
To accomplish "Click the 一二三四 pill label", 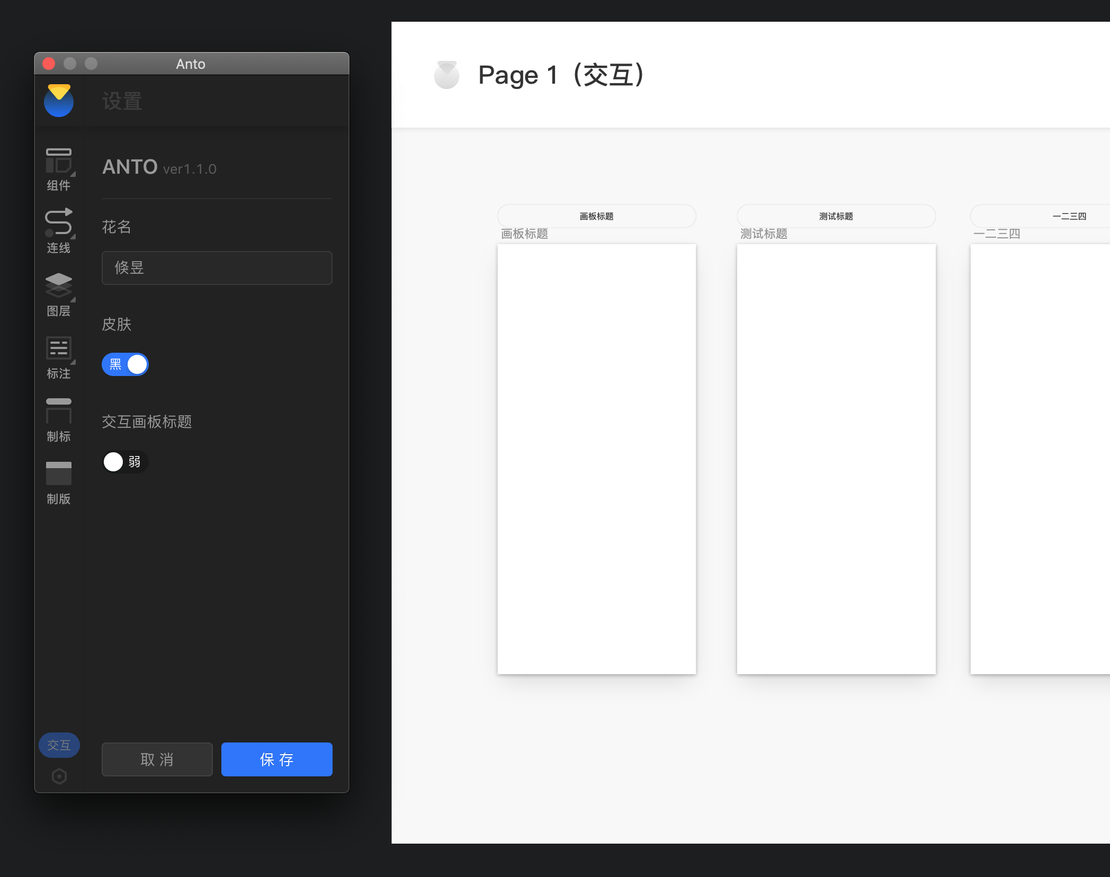I will [x=1040, y=216].
